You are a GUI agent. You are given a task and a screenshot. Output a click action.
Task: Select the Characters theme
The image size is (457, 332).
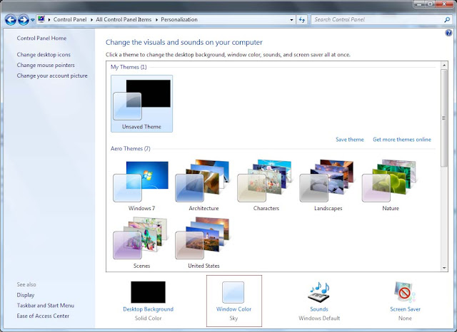click(266, 185)
